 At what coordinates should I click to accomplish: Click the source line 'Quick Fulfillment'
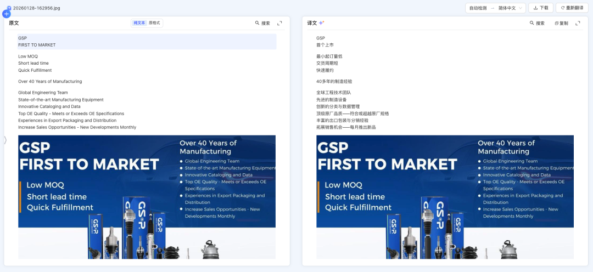point(35,70)
